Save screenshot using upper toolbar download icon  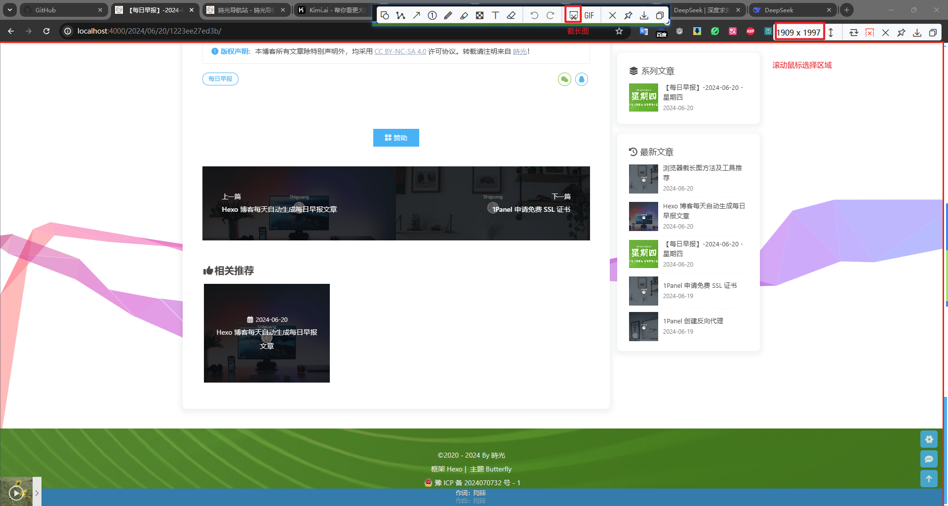click(644, 15)
